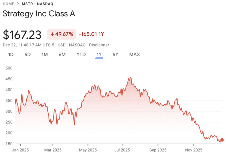Show the MAX time range
Viewport: 226px width, 156px height.
(134, 55)
